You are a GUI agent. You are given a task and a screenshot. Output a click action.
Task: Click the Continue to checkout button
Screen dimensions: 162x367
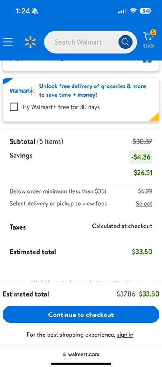[x=81, y=315]
